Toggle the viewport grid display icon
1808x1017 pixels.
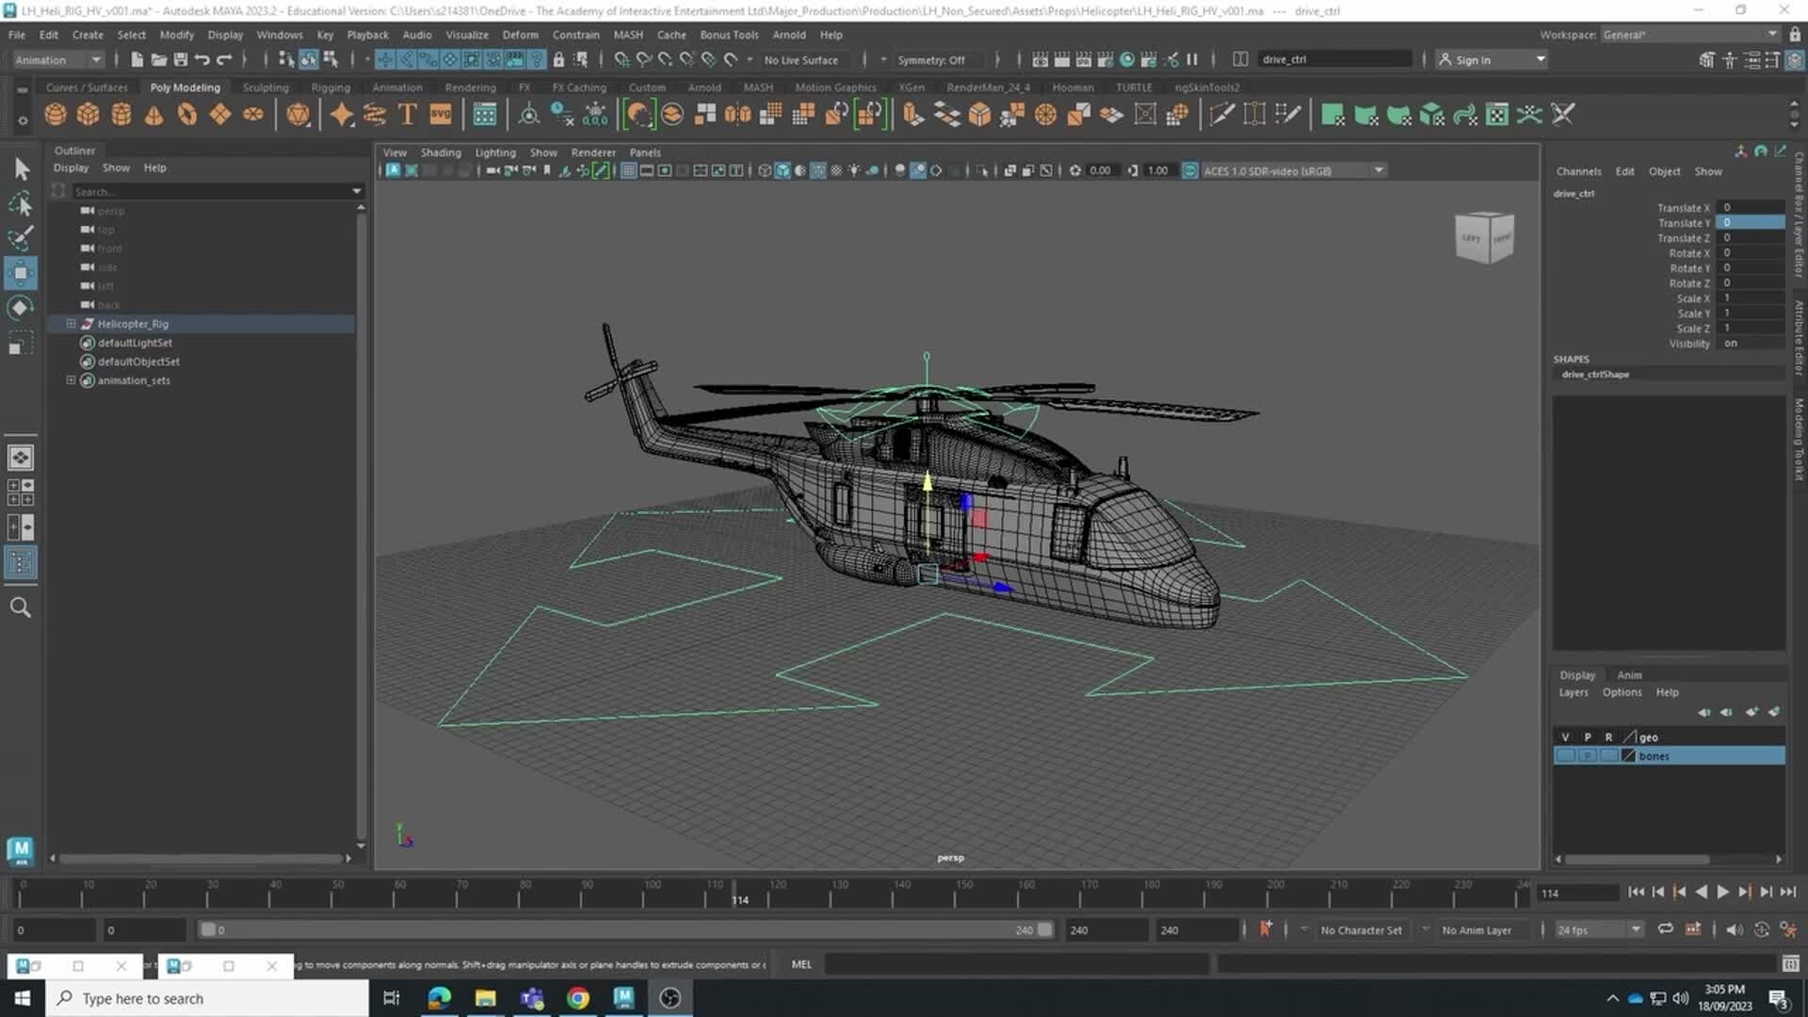click(628, 170)
